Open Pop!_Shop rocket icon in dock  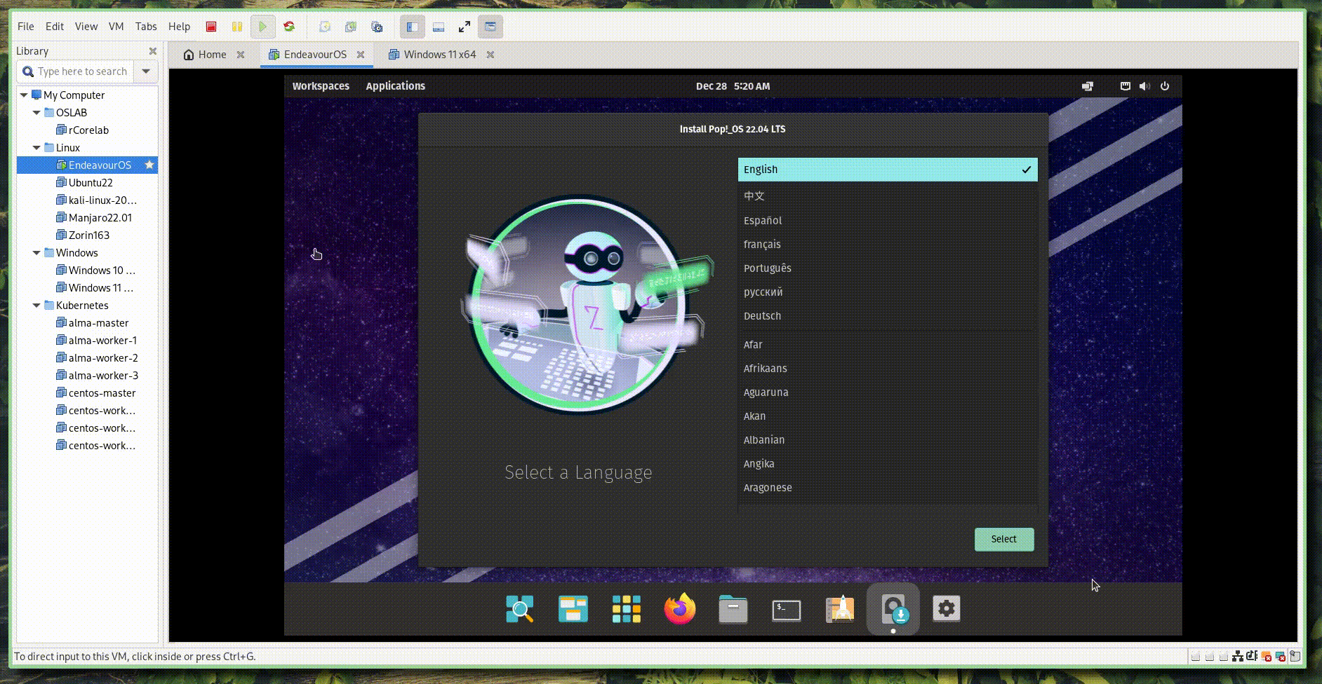tap(840, 609)
